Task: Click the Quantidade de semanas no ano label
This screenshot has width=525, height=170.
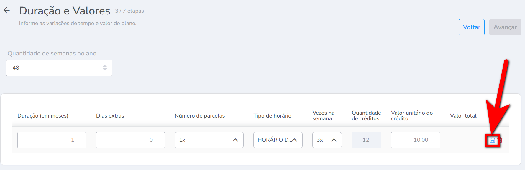Action: (x=52, y=53)
